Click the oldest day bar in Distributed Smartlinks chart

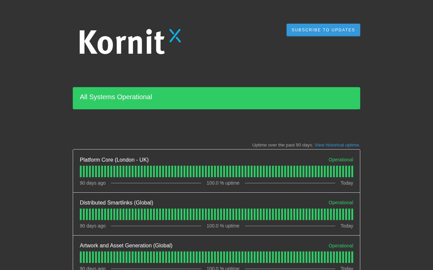point(81,214)
